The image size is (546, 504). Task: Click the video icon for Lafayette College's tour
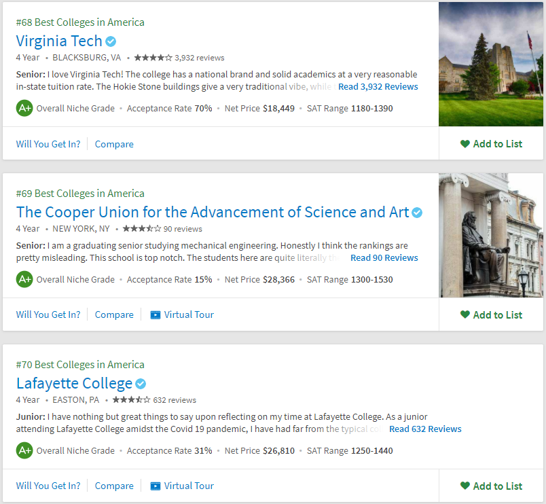coord(156,486)
